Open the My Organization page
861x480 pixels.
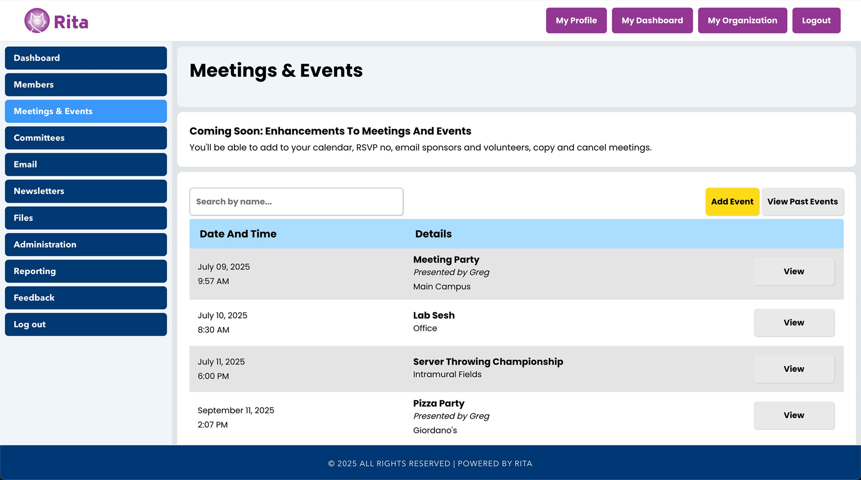click(x=742, y=20)
